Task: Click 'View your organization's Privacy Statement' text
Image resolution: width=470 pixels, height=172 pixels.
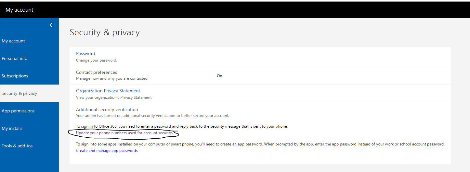Action: click(114, 97)
